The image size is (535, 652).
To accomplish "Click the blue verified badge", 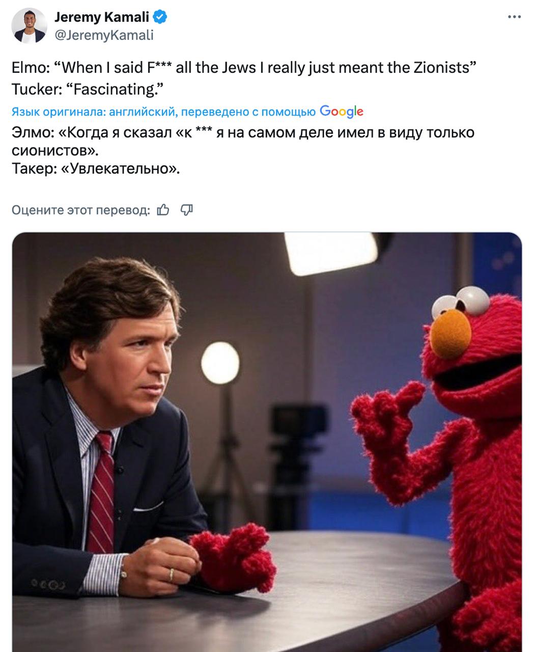I will click(160, 17).
